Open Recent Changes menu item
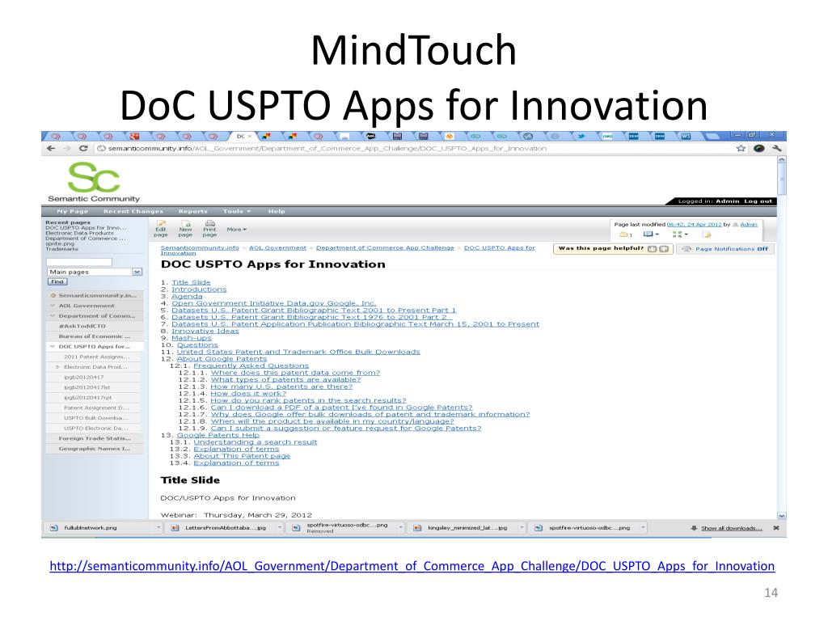The height and width of the screenshot is (621, 828). pyautogui.click(x=133, y=211)
